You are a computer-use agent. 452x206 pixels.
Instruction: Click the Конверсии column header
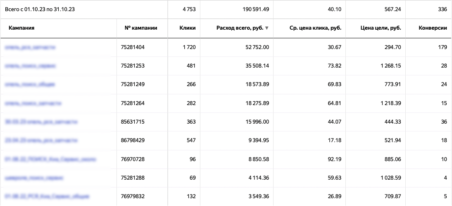tap(433, 28)
